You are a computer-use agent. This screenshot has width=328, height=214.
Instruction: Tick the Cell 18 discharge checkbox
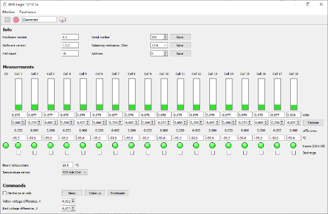pos(294,153)
